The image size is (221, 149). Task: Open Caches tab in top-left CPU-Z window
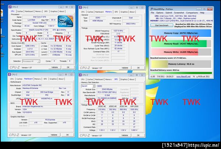(x=20, y=11)
